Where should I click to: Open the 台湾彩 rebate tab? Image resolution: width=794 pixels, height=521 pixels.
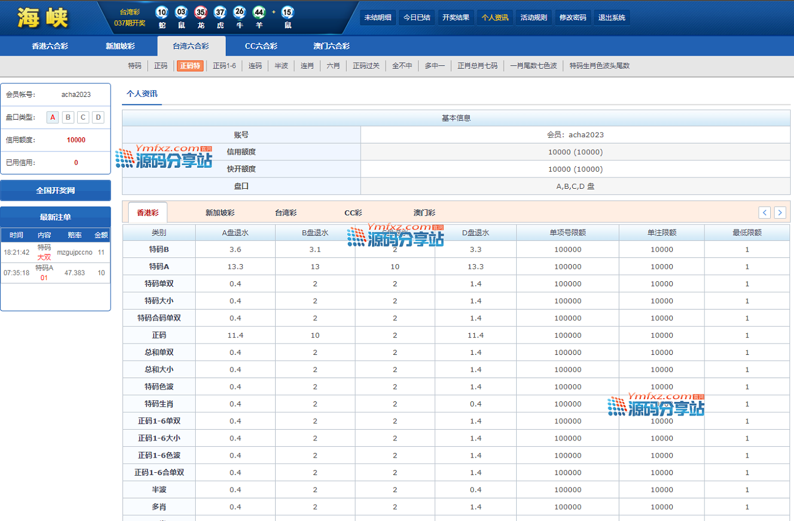[286, 213]
